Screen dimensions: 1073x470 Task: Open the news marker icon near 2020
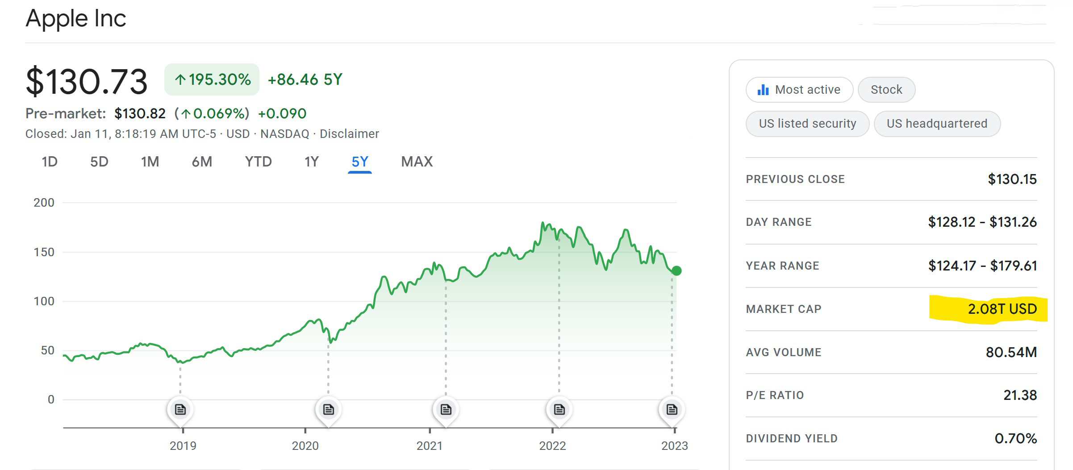[328, 409]
